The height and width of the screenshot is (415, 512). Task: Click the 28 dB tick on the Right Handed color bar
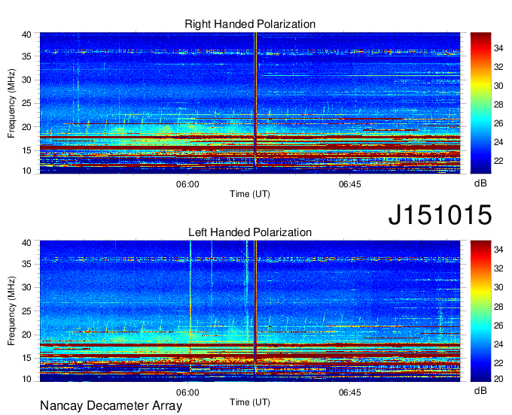point(498,105)
